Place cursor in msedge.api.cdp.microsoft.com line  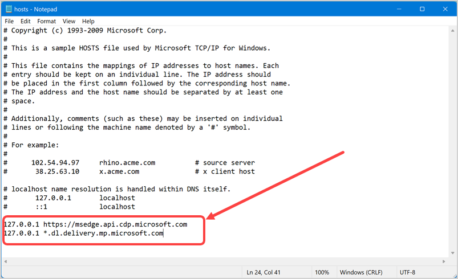114,224
